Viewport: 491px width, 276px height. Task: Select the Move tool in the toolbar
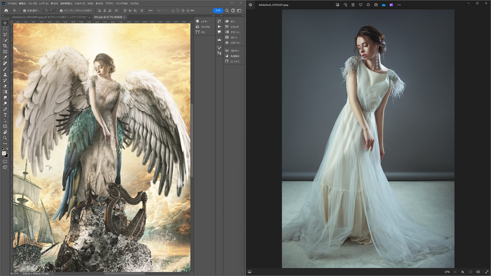pos(5,23)
